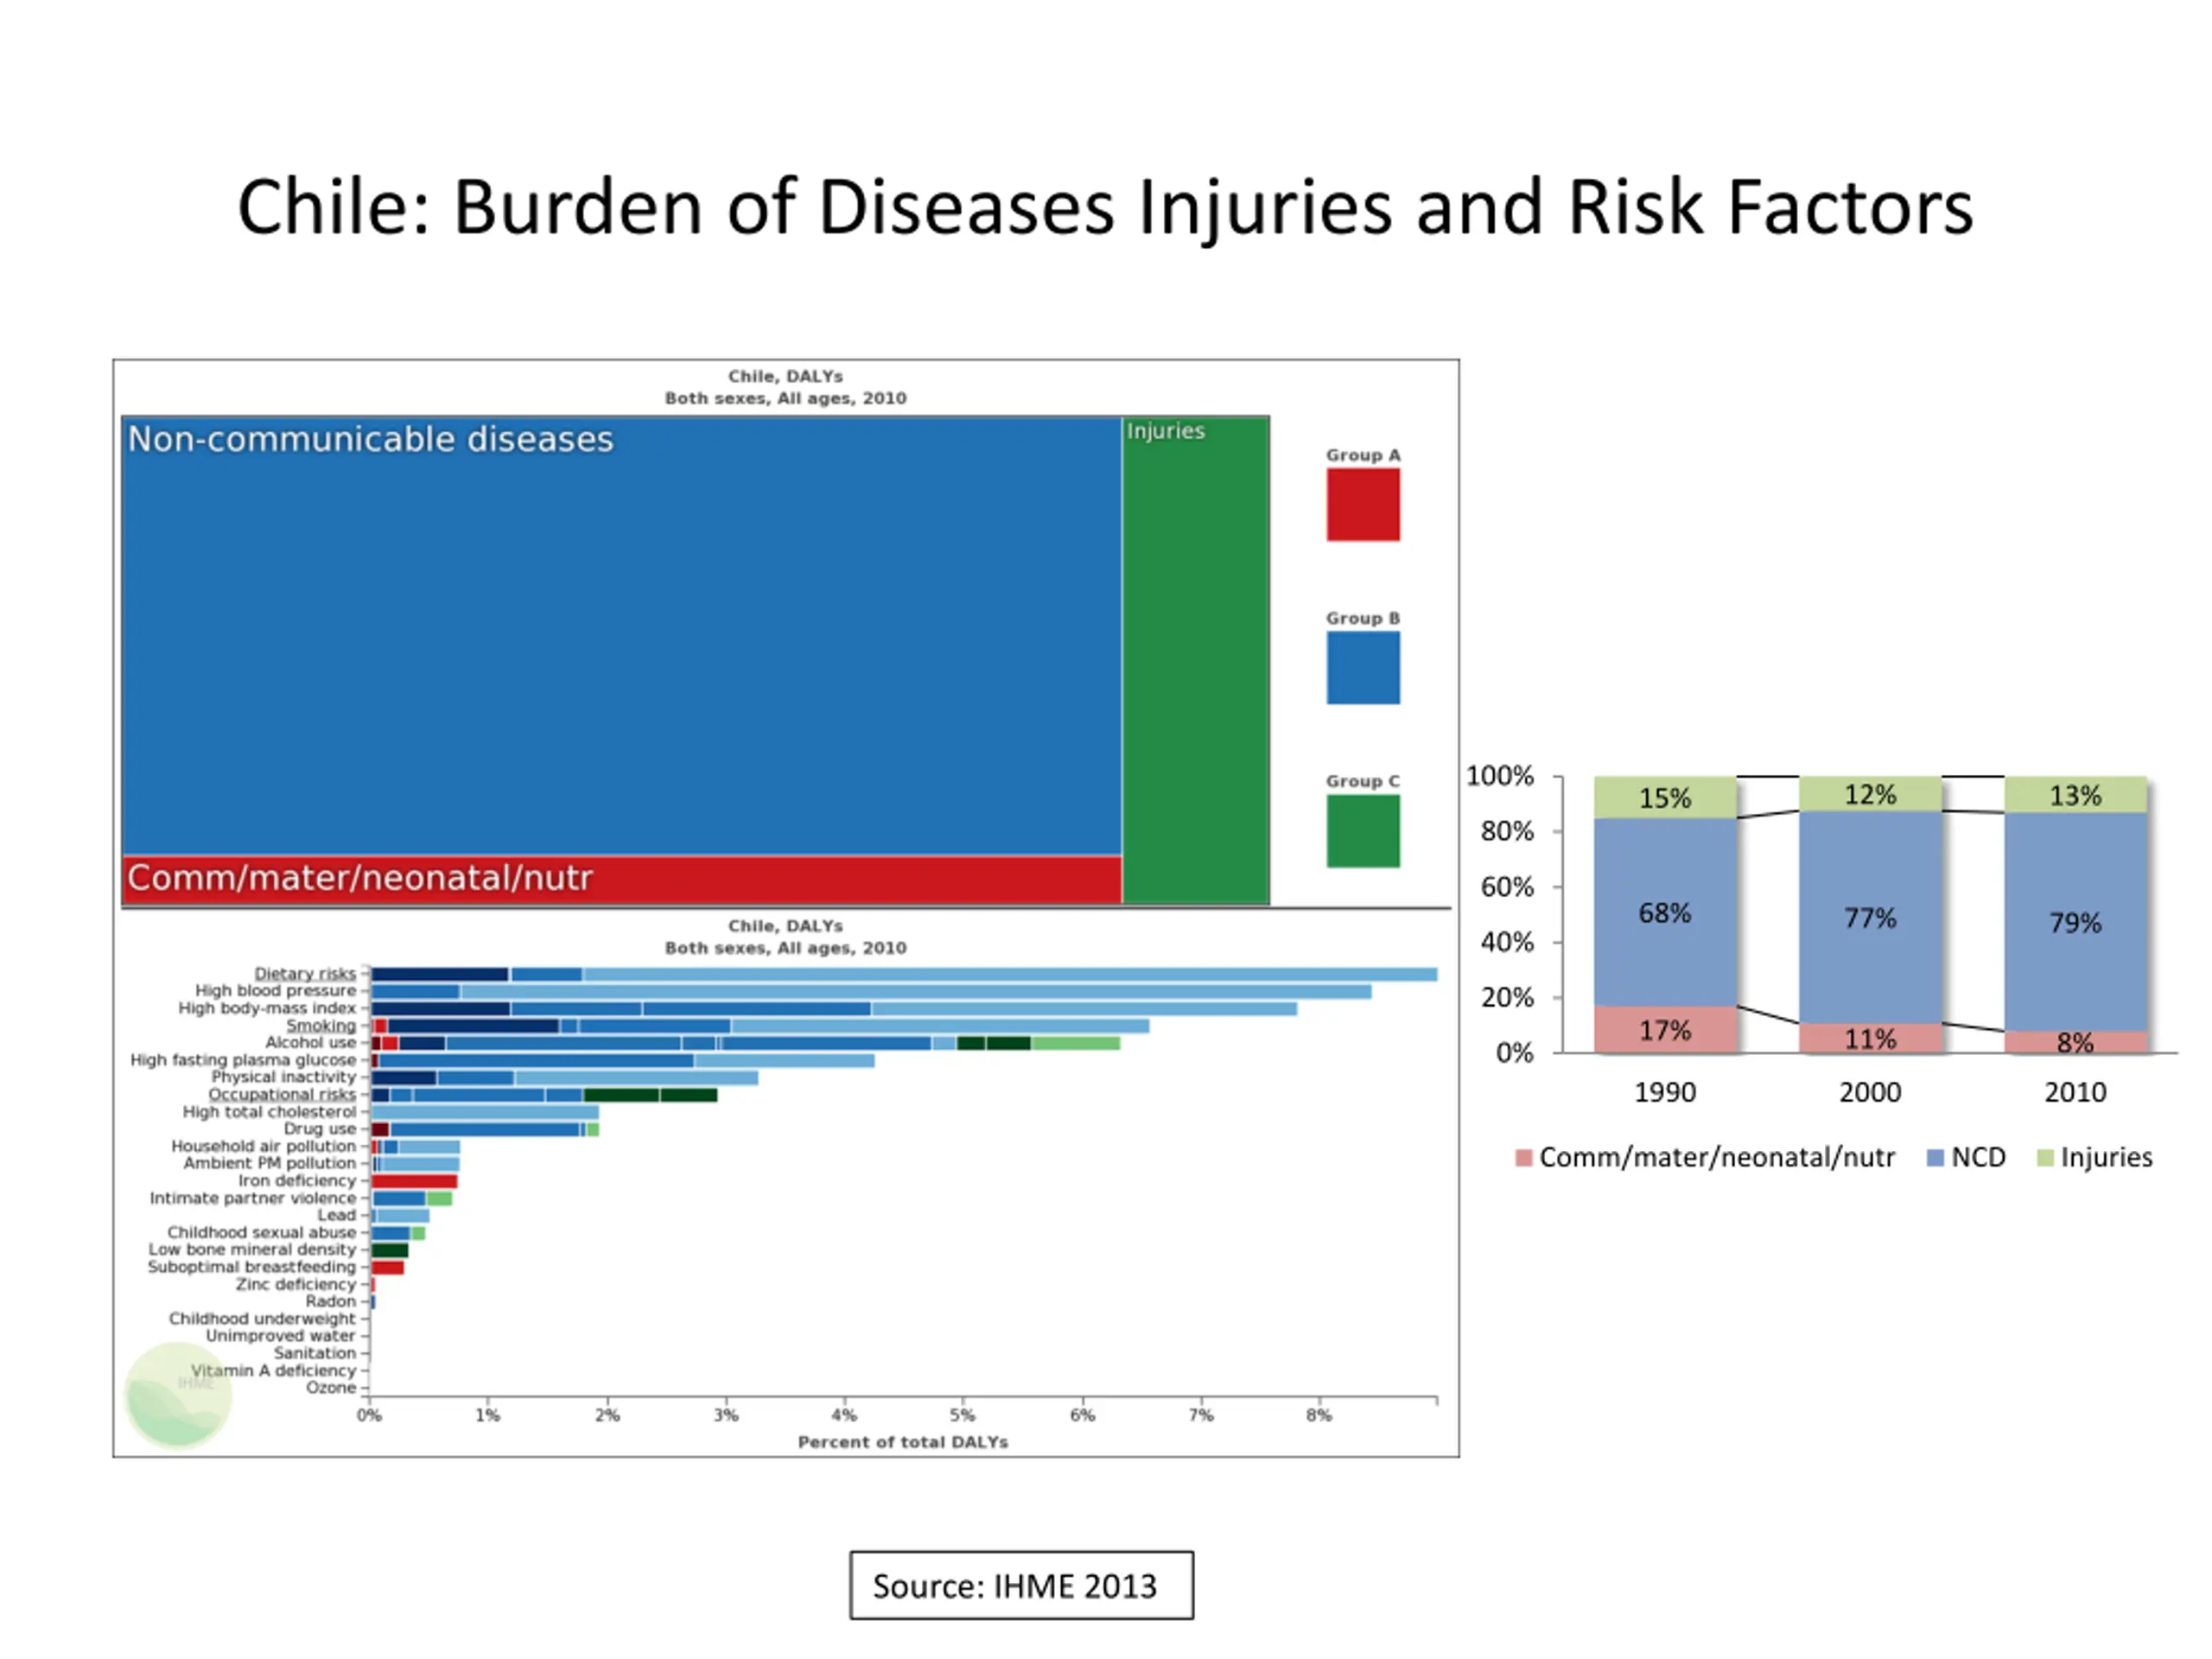The image size is (2212, 1659).
Task: Click the 'Occupational risks' label
Action: click(x=281, y=1094)
